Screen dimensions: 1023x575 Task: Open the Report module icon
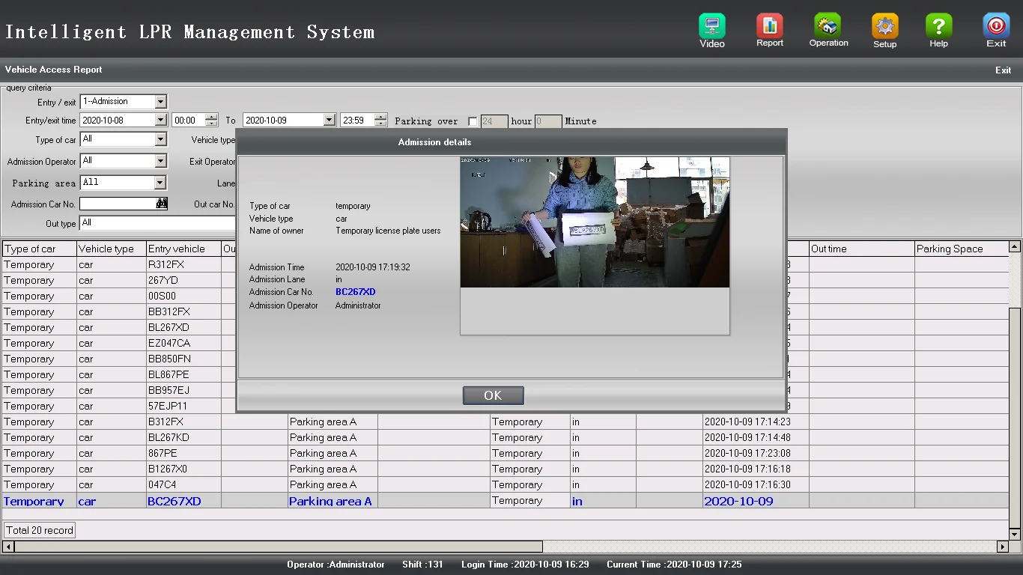(769, 27)
